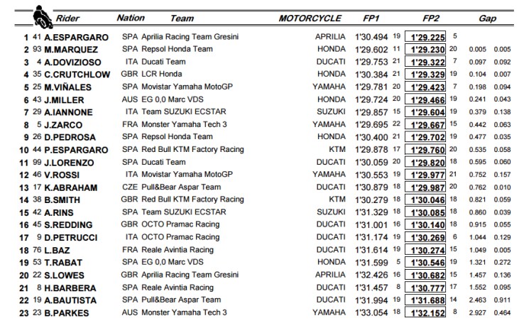
Task: Select S.LOWES boxed time 1'30.682
Action: [425, 275]
